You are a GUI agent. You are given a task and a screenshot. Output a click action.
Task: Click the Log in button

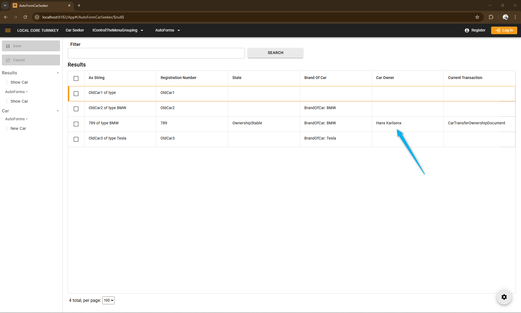(x=504, y=30)
